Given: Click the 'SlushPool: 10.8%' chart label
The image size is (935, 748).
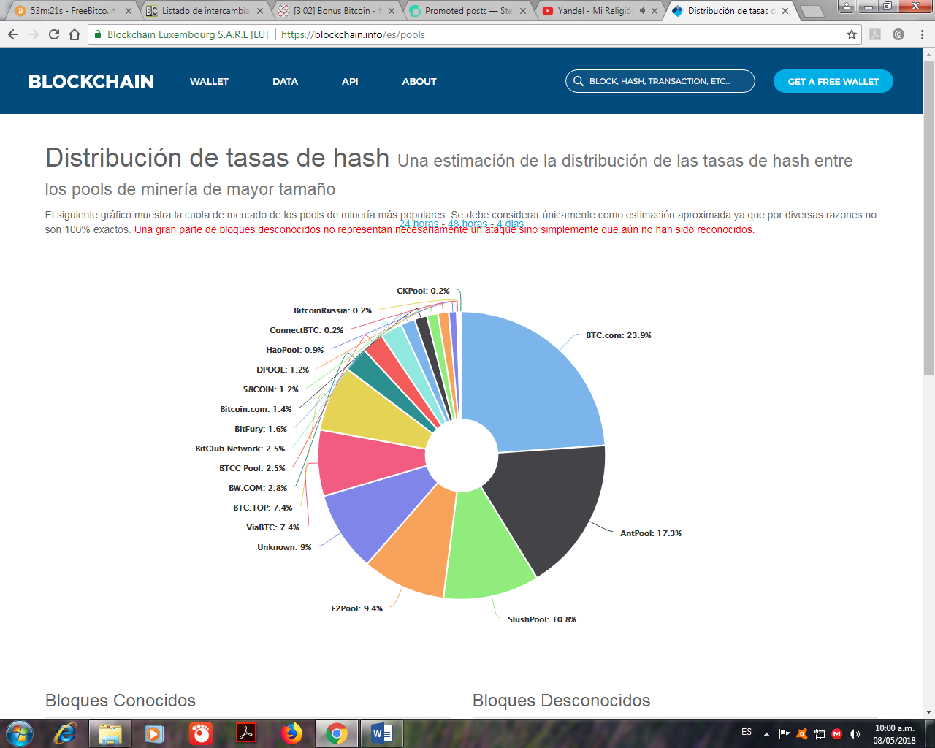Looking at the screenshot, I should click(542, 619).
